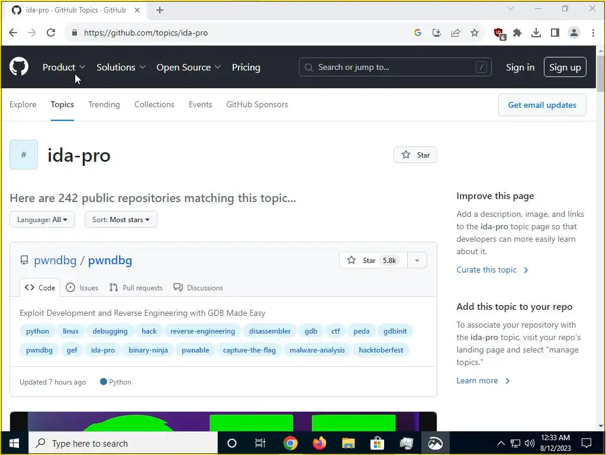Select the Topics tab
The height and width of the screenshot is (455, 606).
[62, 104]
